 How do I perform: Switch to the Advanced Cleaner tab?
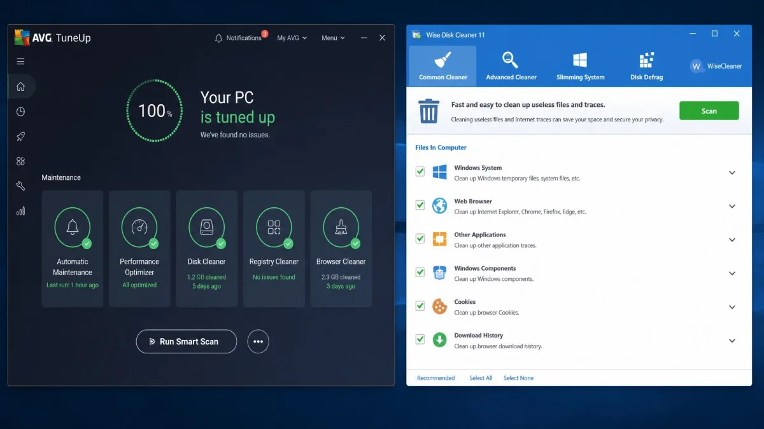click(x=511, y=66)
